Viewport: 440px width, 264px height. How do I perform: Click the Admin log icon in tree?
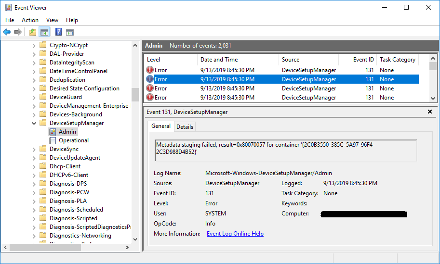click(x=53, y=132)
